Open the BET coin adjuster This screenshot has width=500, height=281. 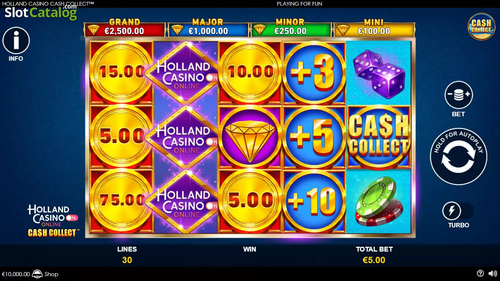(x=459, y=95)
